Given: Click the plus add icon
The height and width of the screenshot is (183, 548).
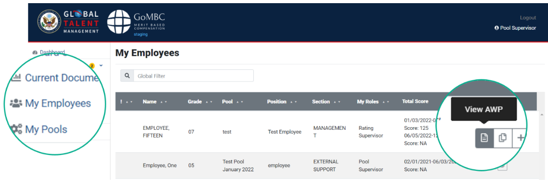Looking at the screenshot, I should (x=521, y=138).
